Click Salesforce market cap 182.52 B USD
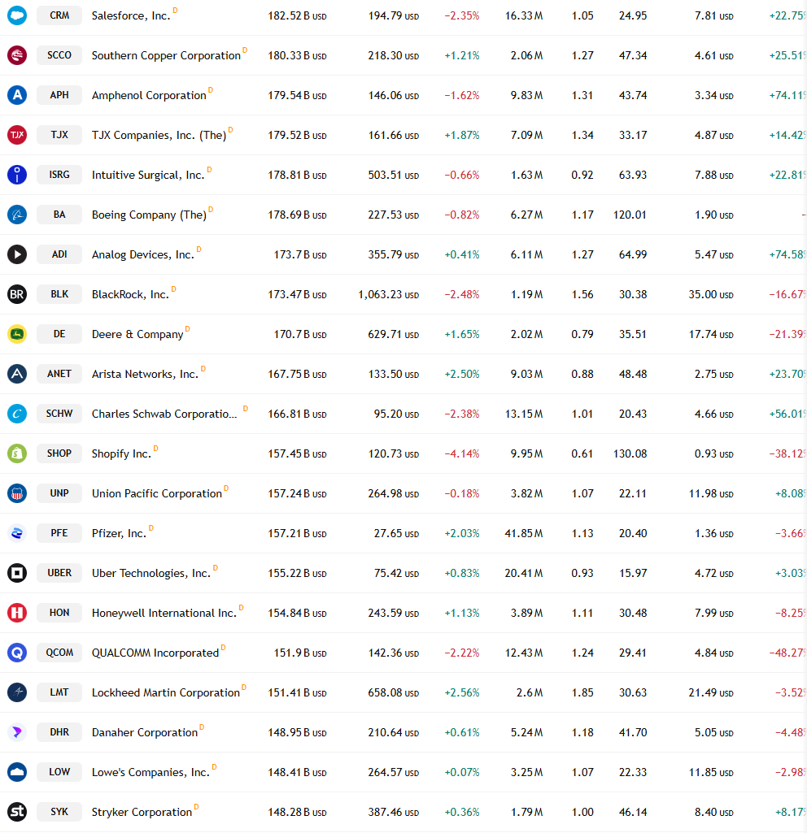 pyautogui.click(x=297, y=16)
